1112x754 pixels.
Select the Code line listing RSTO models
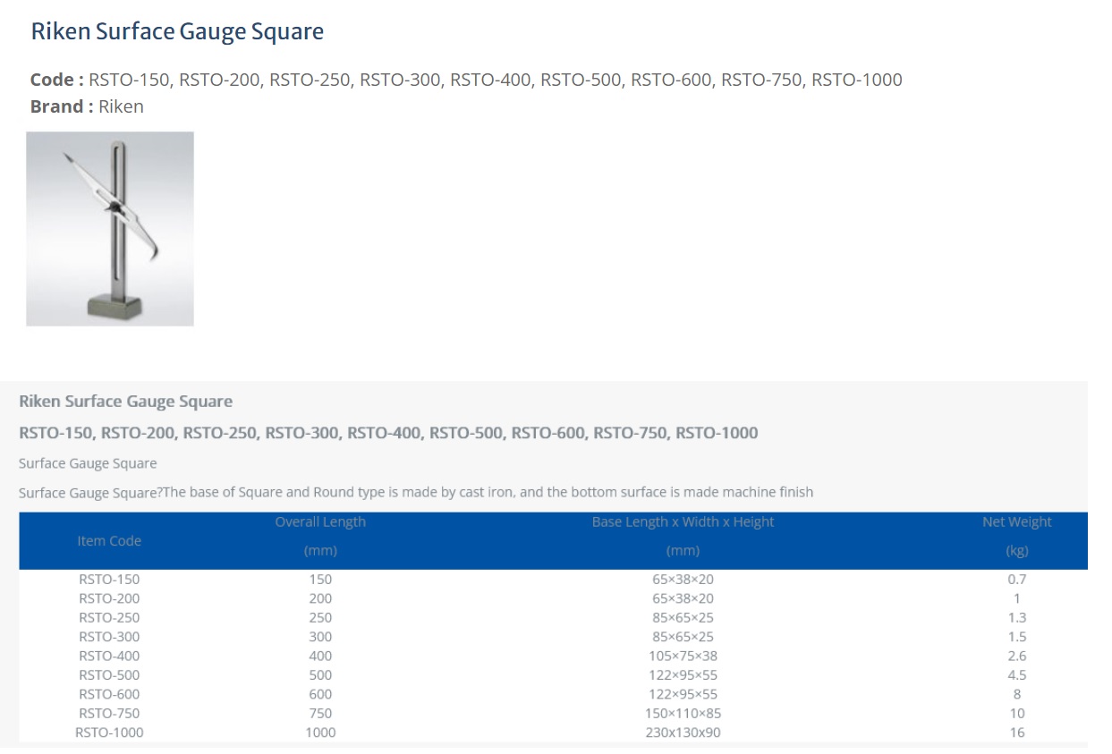tap(466, 80)
